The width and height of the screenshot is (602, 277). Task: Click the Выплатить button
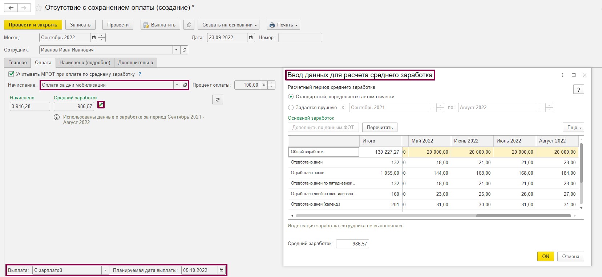pos(160,25)
